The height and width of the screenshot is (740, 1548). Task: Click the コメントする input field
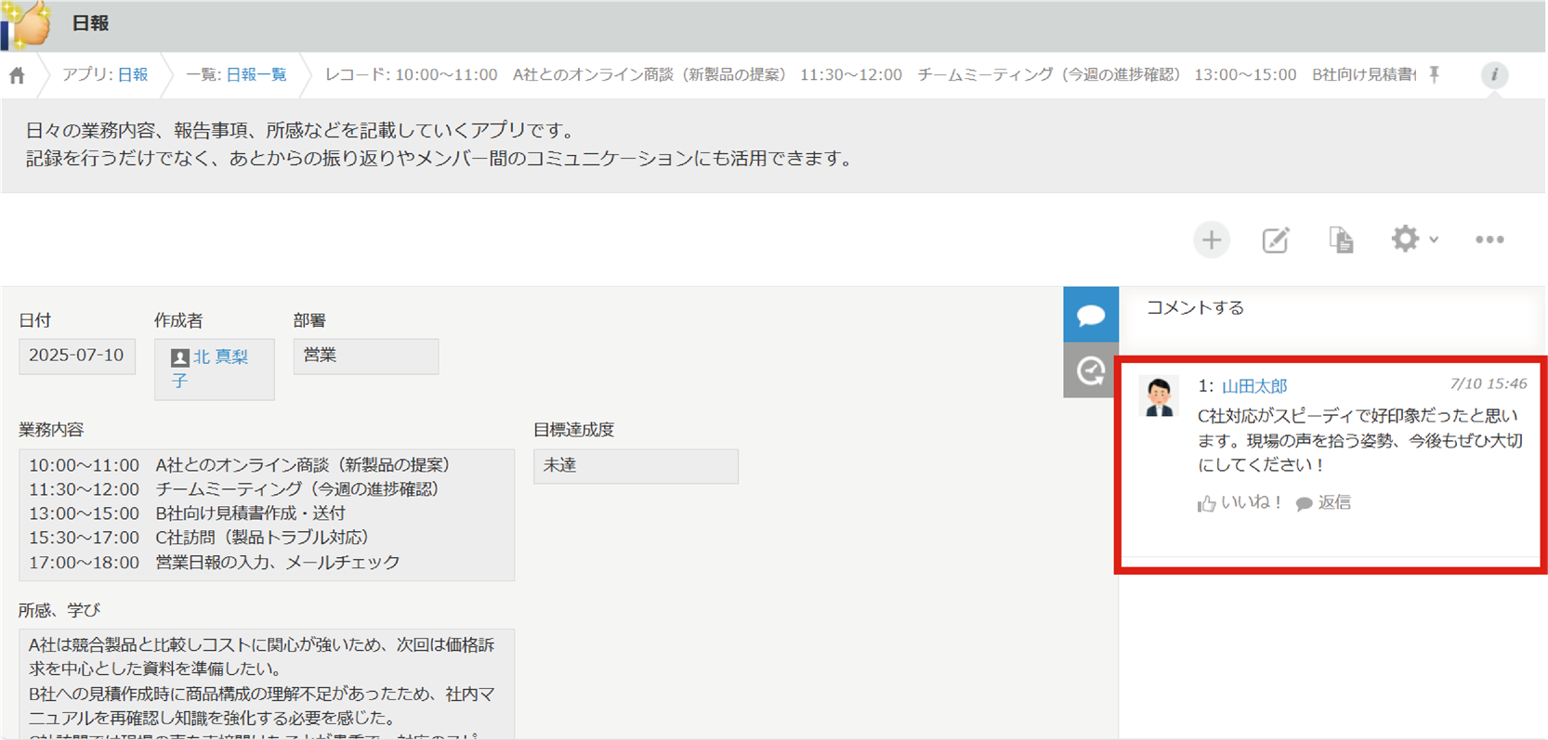point(1329,308)
